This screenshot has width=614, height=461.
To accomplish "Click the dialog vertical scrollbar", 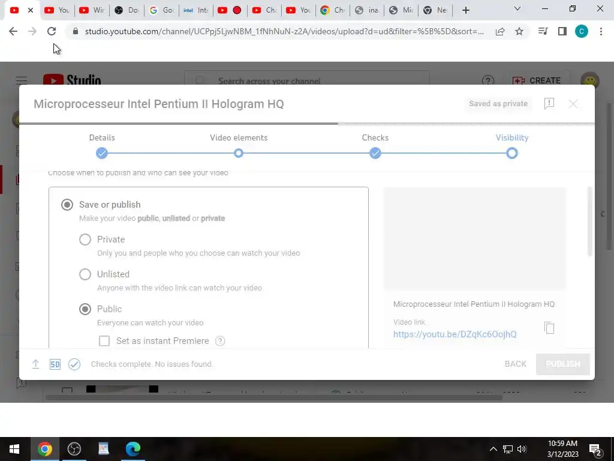I will point(590,222).
